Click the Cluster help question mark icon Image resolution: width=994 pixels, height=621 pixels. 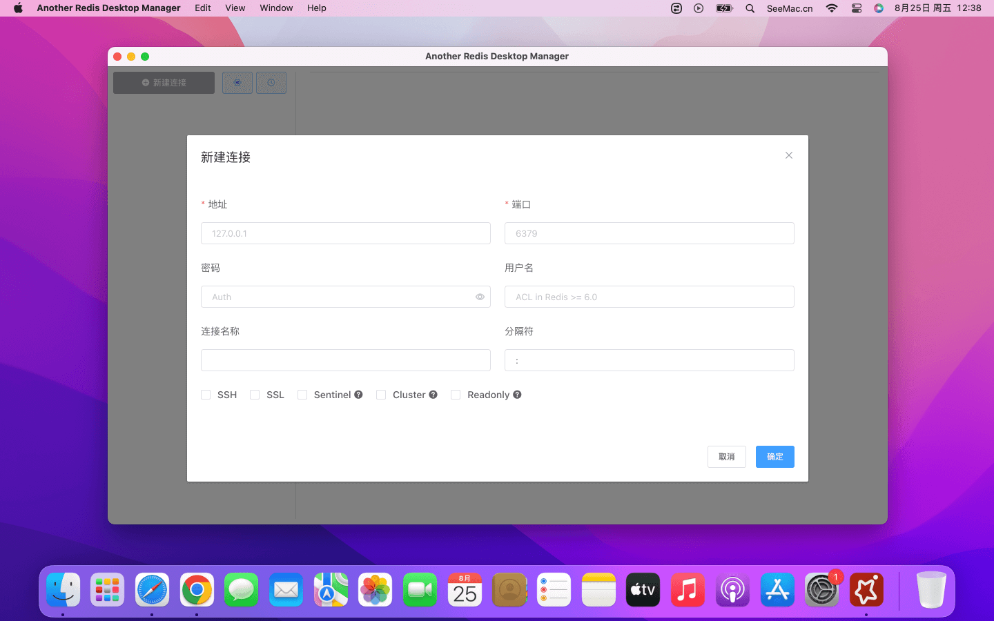click(x=433, y=395)
